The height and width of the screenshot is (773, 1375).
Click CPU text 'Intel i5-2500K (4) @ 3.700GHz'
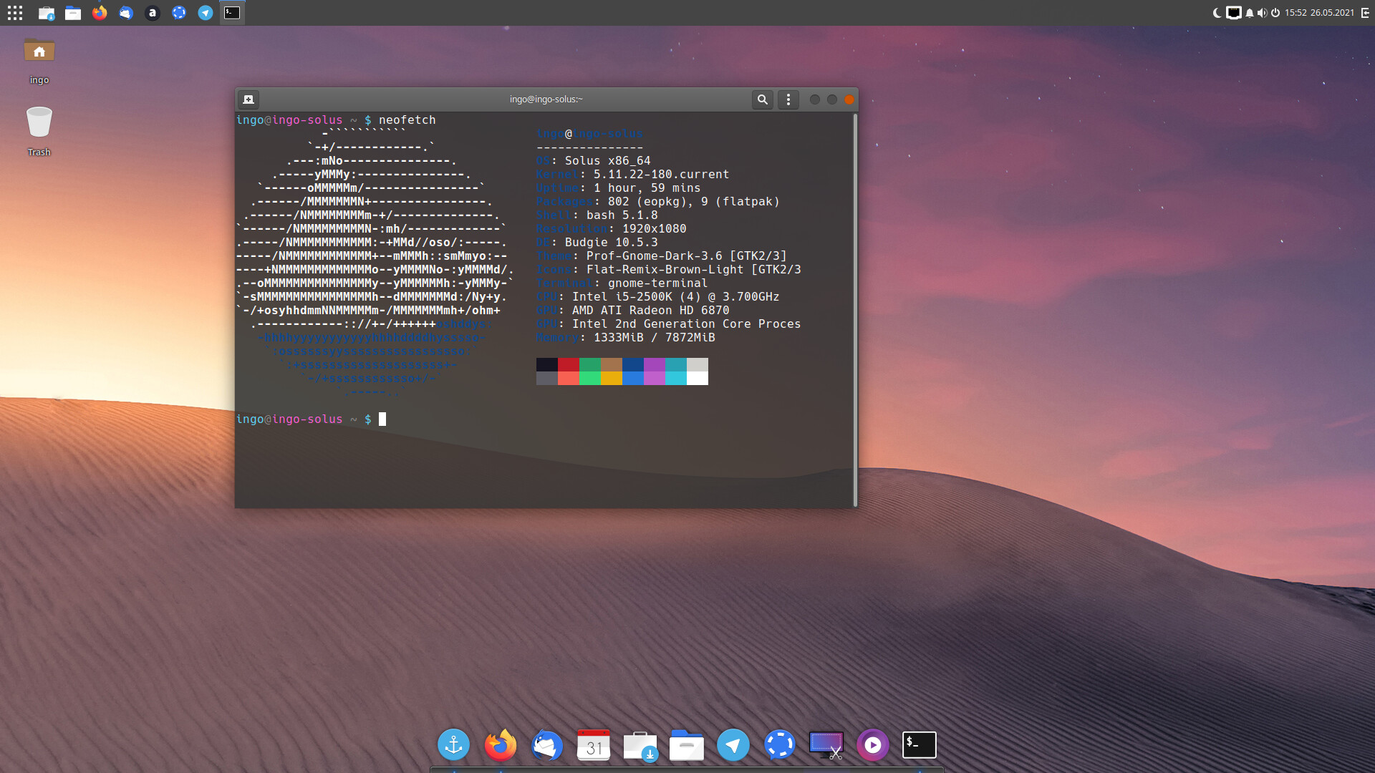pyautogui.click(x=676, y=296)
